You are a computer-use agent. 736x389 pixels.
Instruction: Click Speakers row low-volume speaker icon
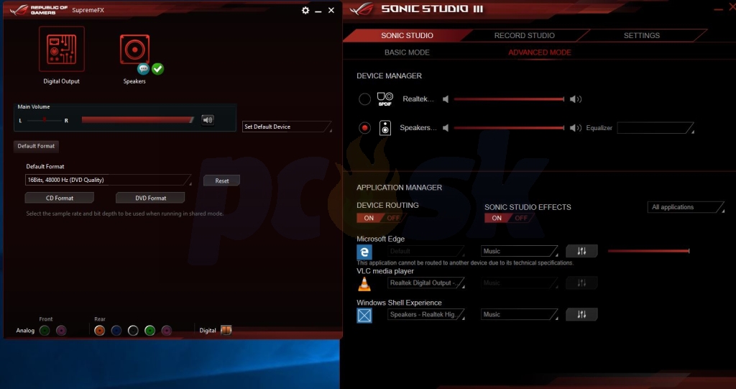446,128
